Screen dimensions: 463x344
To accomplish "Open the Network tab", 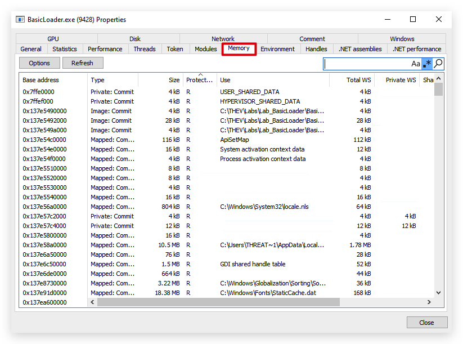I will (223, 39).
